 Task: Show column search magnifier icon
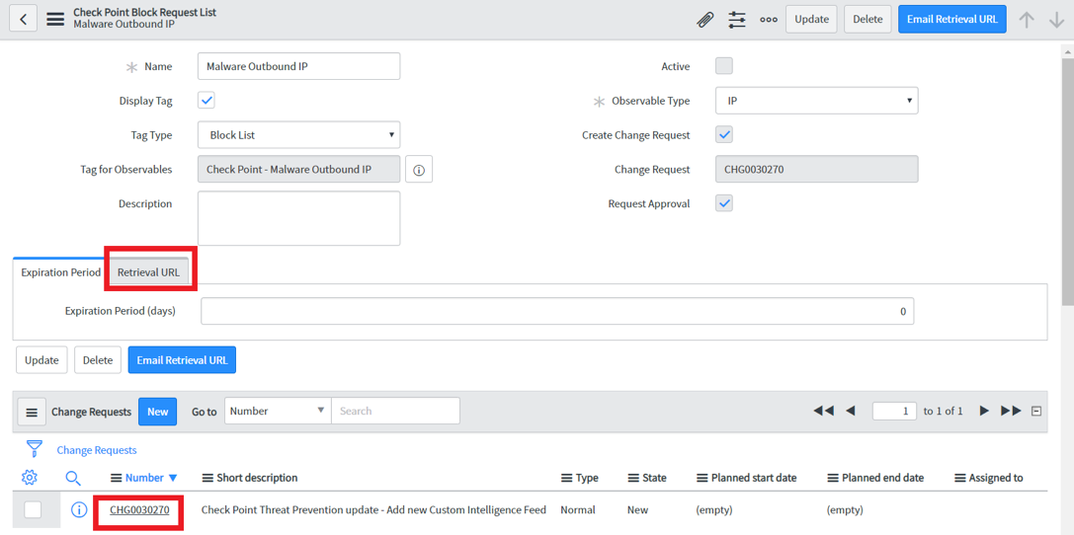(x=73, y=478)
